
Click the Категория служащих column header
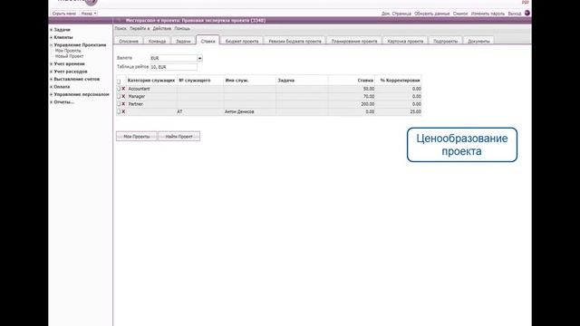click(151, 81)
